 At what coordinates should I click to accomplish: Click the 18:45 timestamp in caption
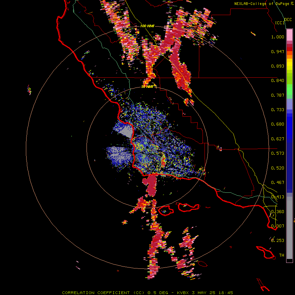[226, 293]
